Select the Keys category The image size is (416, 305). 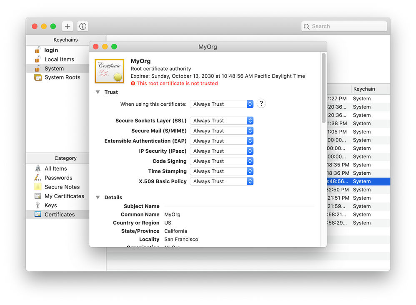pos(51,205)
